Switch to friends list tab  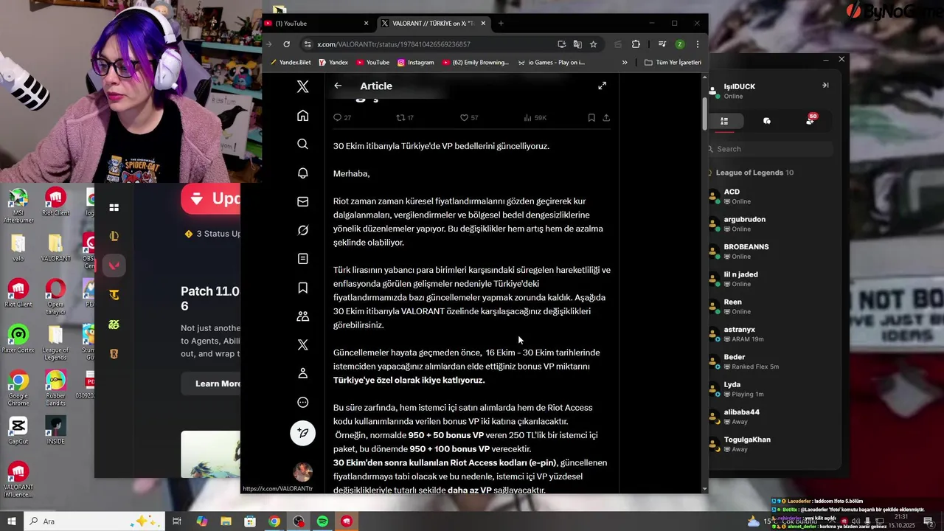724,121
